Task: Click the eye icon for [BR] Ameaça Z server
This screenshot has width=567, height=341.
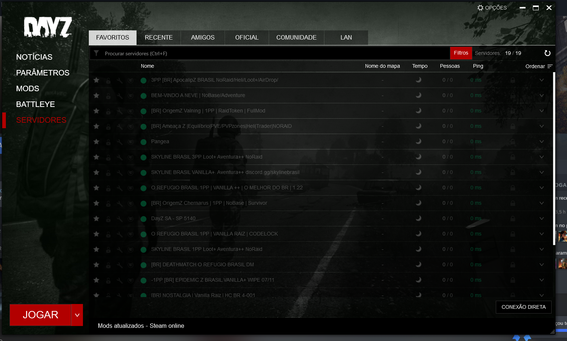Action: [131, 126]
